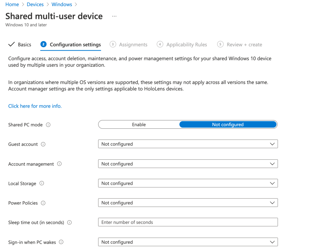Follow the 'Click here for more info' link
Image resolution: width=311 pixels, height=252 pixels.
tap(35, 106)
